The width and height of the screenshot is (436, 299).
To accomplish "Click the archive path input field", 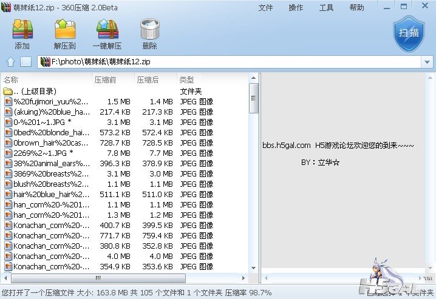I will [x=231, y=62].
